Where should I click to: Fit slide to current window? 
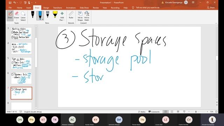216,112
